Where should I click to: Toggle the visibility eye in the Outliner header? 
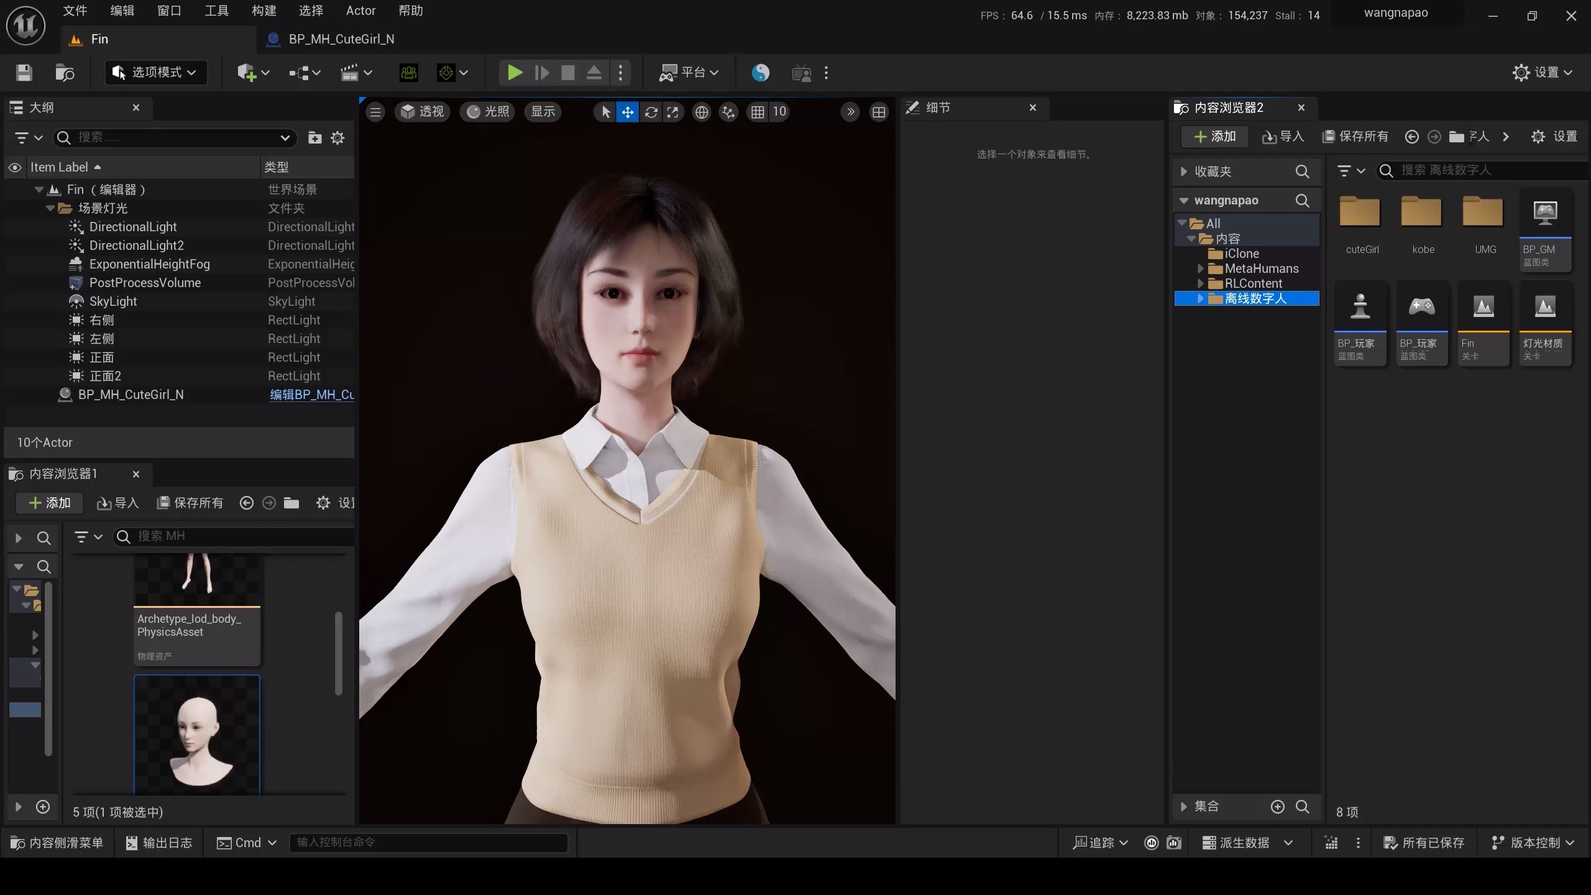coord(14,167)
